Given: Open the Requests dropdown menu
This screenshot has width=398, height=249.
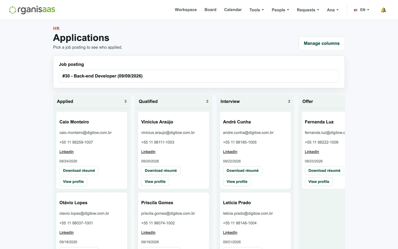Looking at the screenshot, I should (308, 10).
